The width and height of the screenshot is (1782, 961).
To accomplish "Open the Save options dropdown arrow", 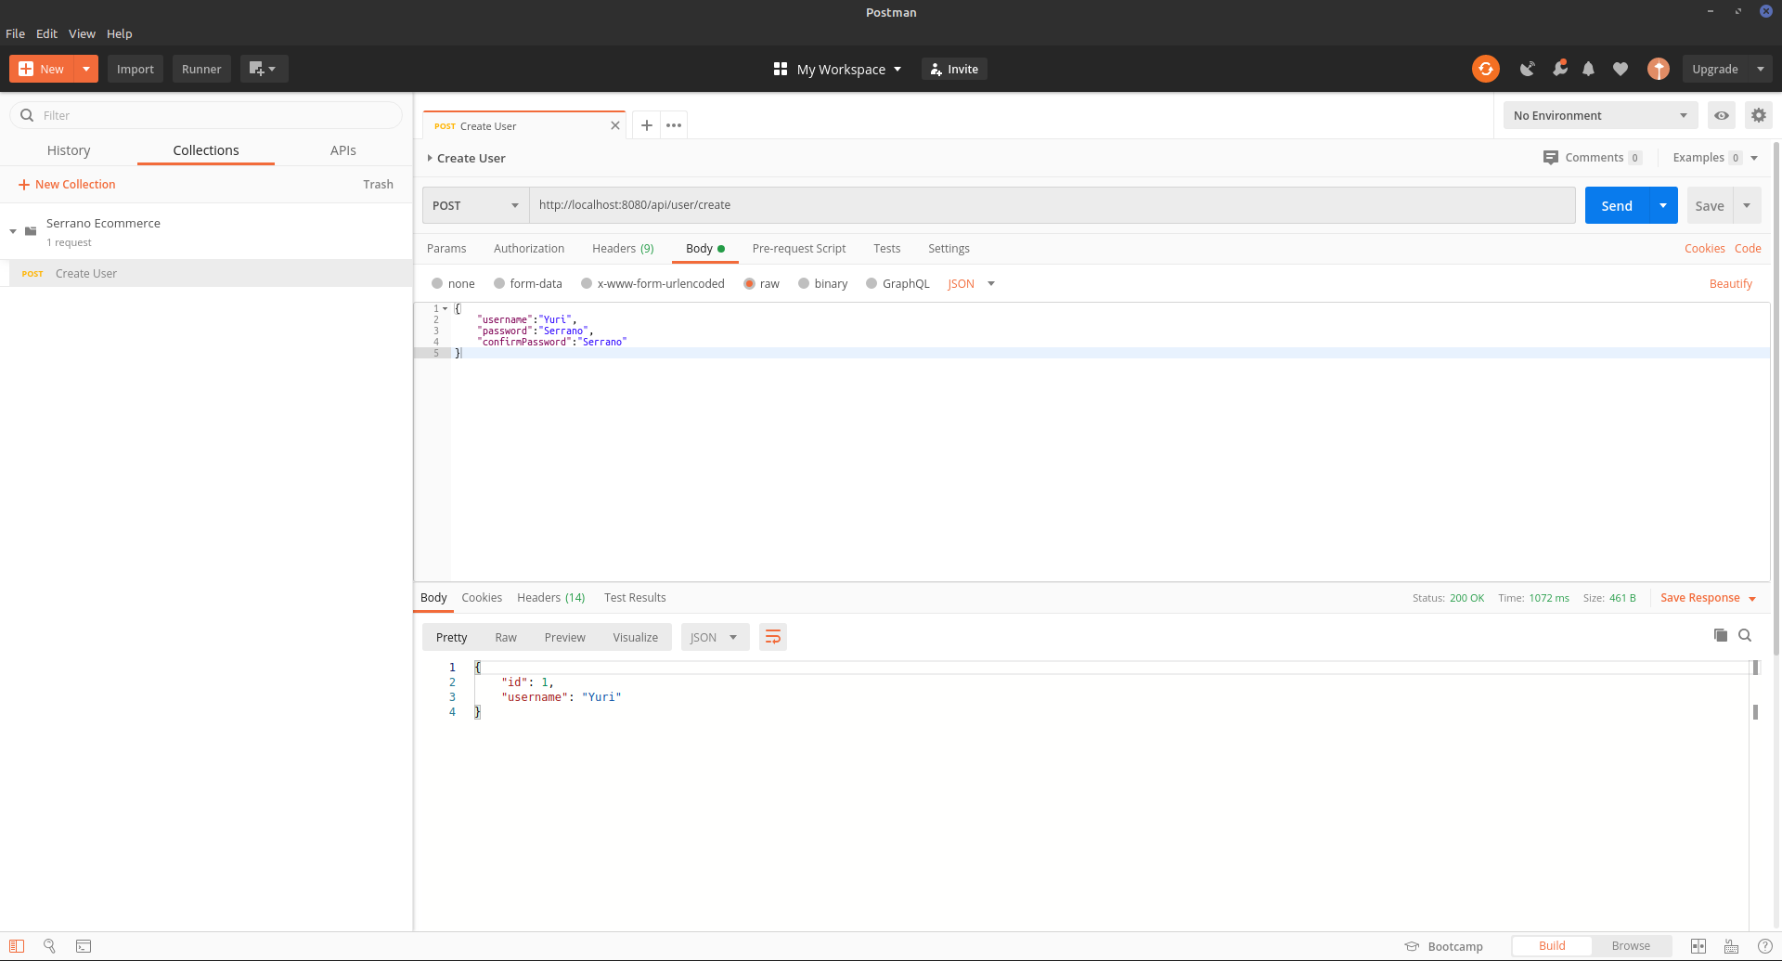I will coord(1747,205).
